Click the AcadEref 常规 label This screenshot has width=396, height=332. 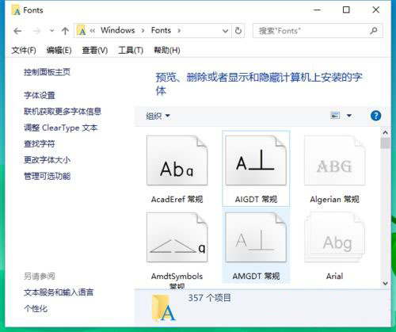[177, 200]
